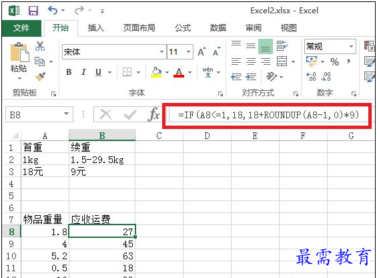Click the Redo arrow icon

[79, 11]
